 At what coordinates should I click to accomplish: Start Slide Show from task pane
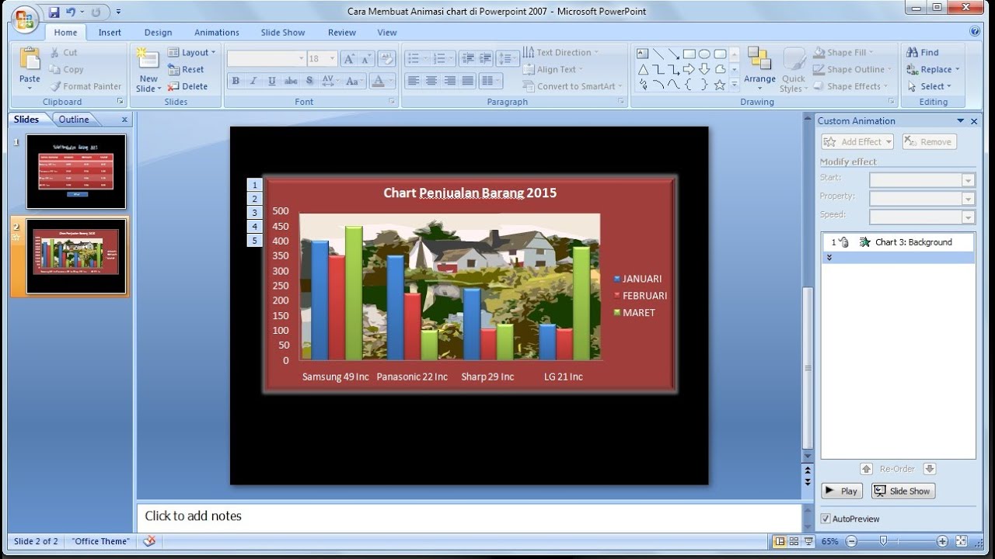[x=902, y=491]
